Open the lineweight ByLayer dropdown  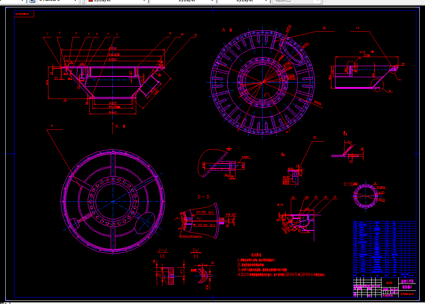click(244, 1)
